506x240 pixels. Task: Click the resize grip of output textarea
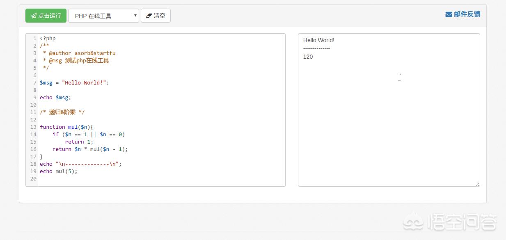pos(478,184)
